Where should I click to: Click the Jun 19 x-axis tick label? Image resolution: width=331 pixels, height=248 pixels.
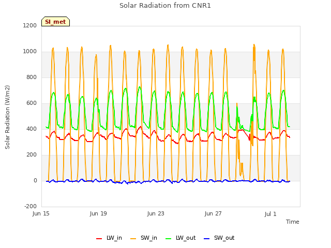tap(98, 213)
